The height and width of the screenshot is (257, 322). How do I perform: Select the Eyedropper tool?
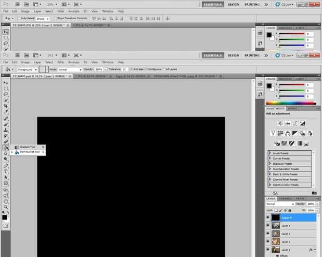pos(6,112)
